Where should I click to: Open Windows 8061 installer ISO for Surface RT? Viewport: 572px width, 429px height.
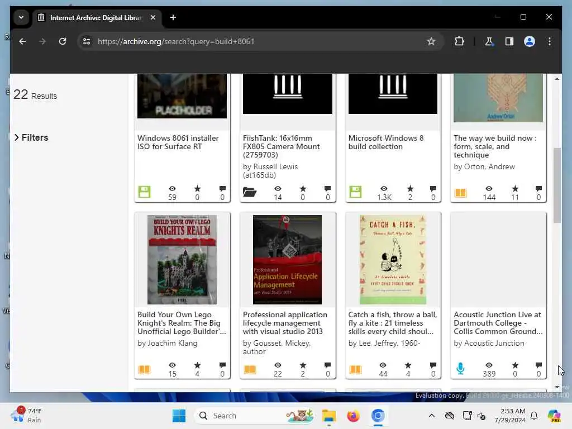(x=178, y=142)
